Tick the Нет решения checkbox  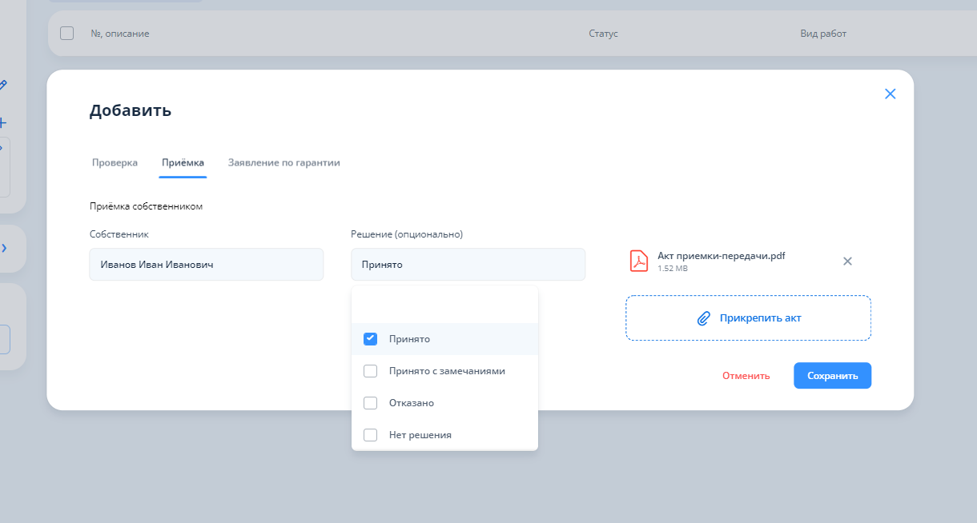coord(370,435)
